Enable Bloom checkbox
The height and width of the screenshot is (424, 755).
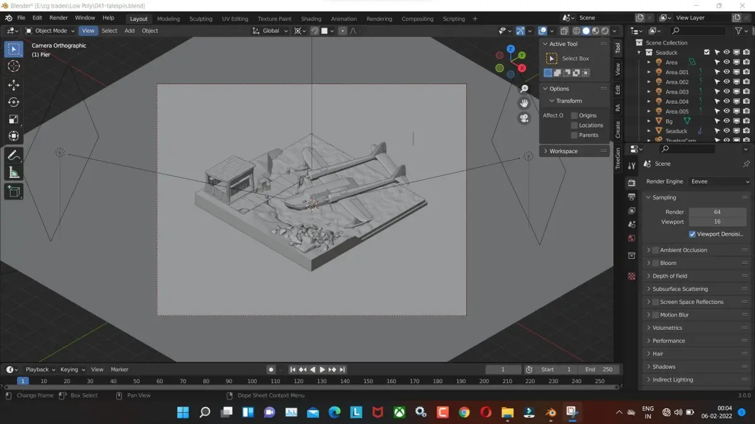click(656, 263)
